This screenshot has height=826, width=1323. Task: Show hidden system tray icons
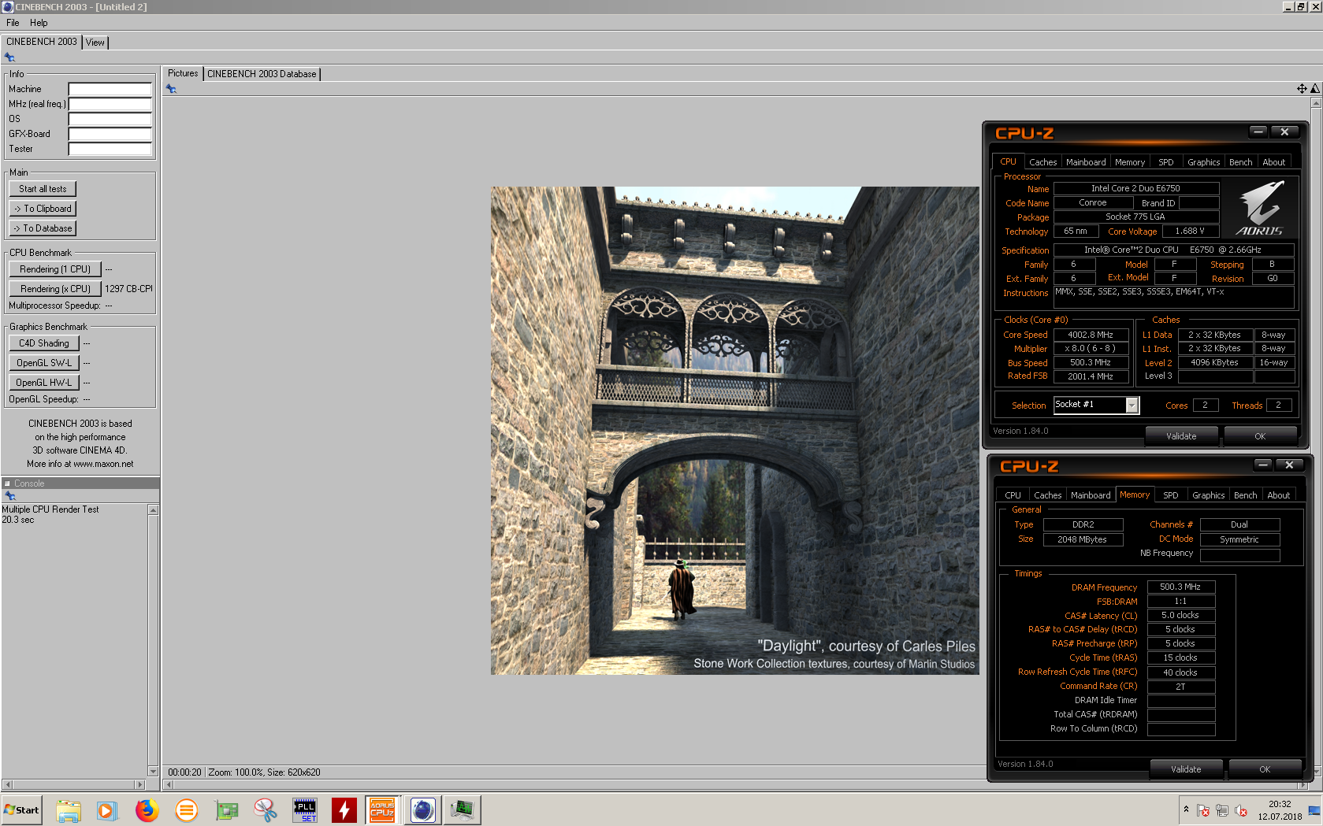click(x=1186, y=809)
